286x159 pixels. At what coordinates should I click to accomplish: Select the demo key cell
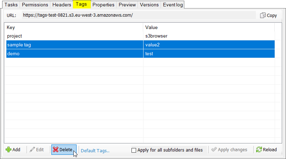(74, 53)
